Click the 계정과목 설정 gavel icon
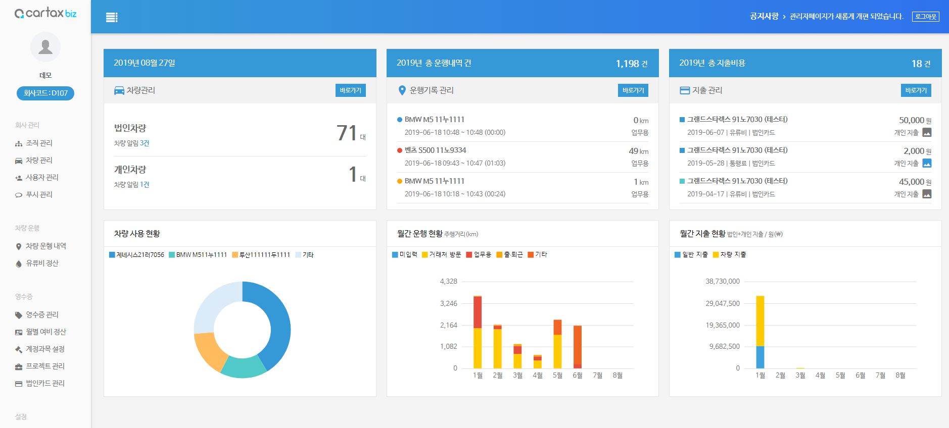The width and height of the screenshot is (949, 428). 19,350
